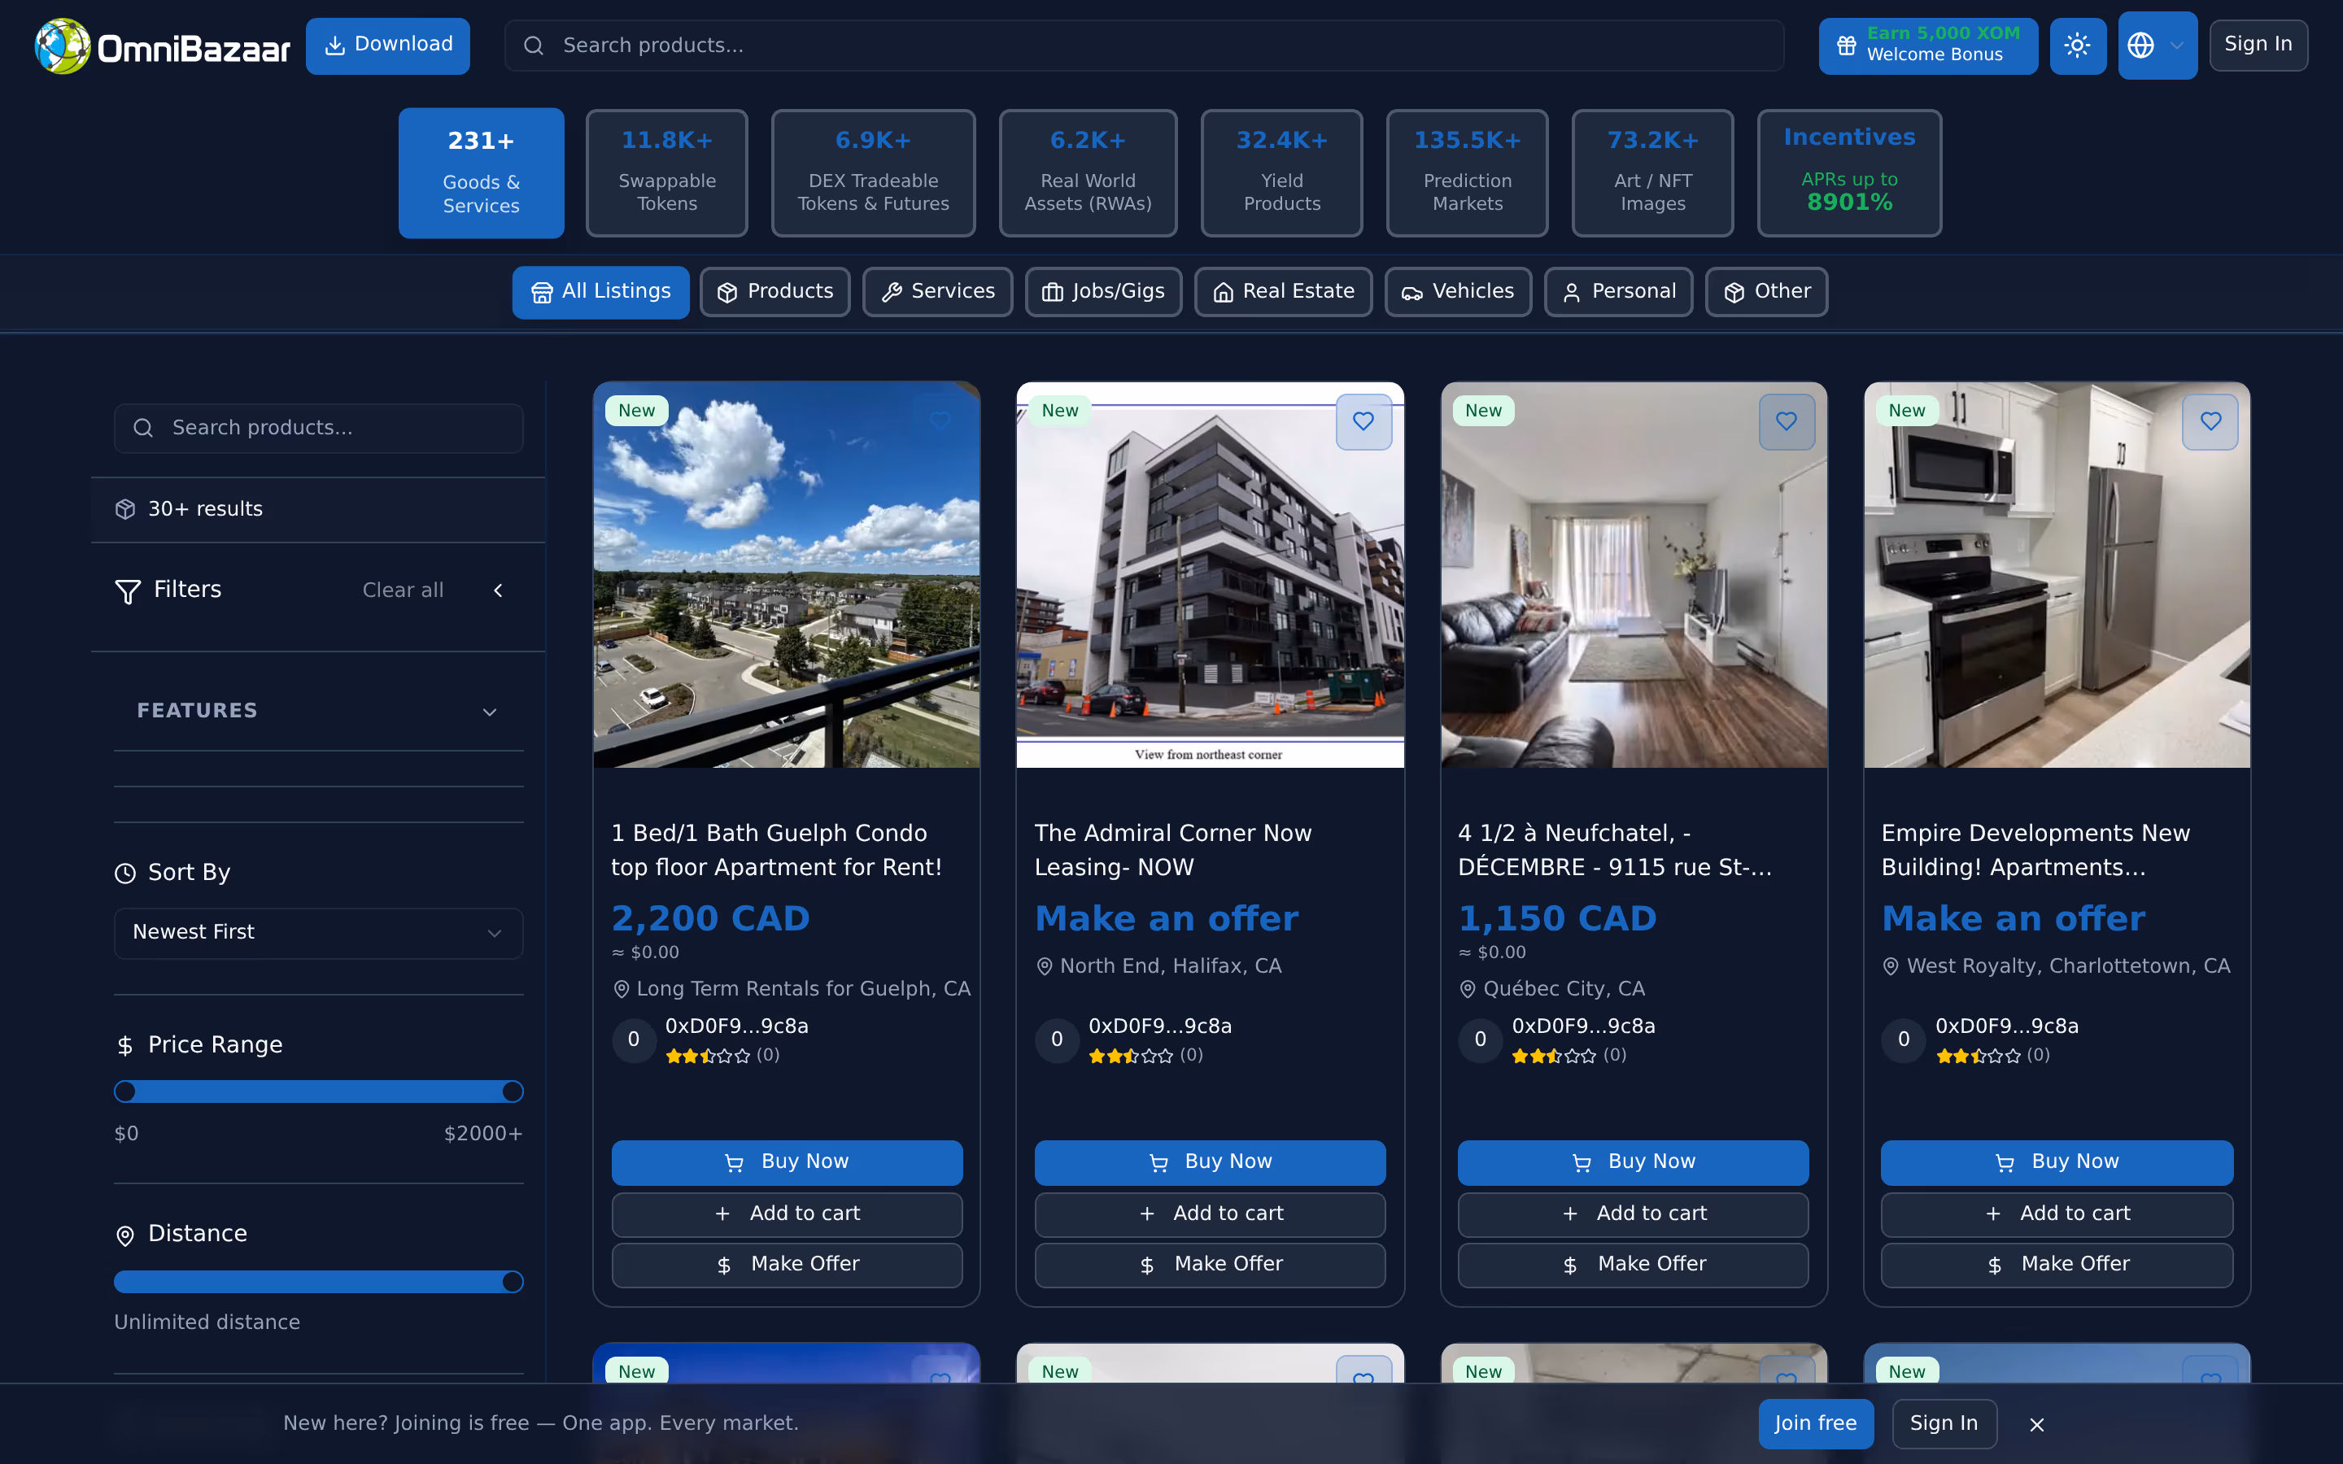Open the Empire Developments kitchen photo
Image resolution: width=2343 pixels, height=1464 pixels.
pyautogui.click(x=2057, y=575)
